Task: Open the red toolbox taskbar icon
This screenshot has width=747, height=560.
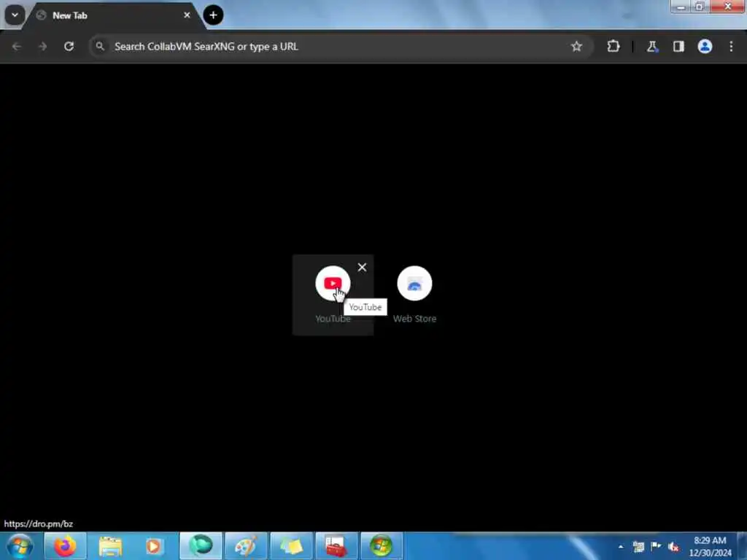Action: pyautogui.click(x=336, y=545)
